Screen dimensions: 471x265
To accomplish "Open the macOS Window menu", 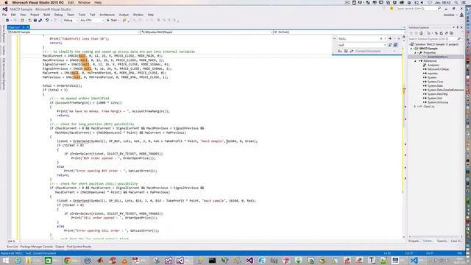I will [x=84, y=2].
